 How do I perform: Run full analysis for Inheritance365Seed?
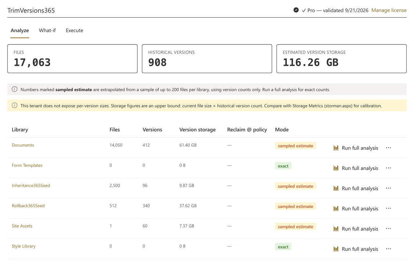tap(356, 188)
